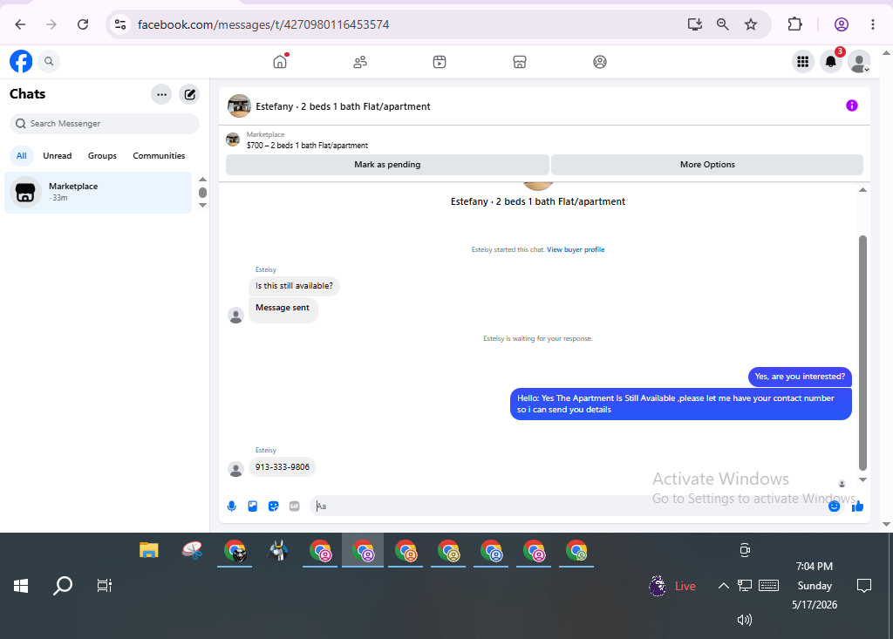This screenshot has width=893, height=639.
Task: Go to Facebook Home icon
Action: pos(280,62)
